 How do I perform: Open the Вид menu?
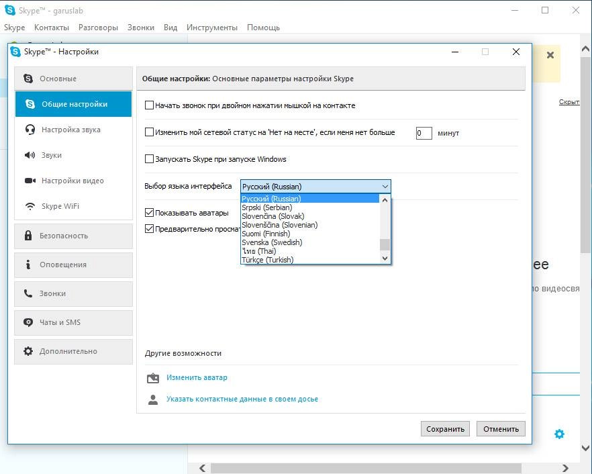pos(170,28)
